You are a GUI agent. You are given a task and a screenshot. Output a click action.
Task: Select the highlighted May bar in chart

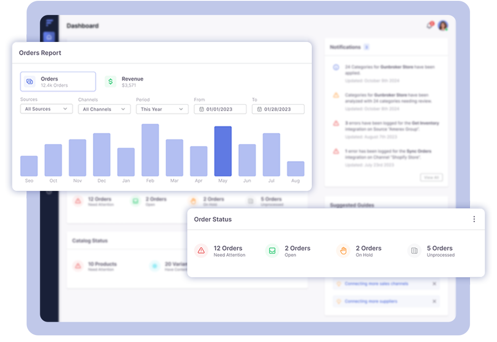(x=223, y=151)
